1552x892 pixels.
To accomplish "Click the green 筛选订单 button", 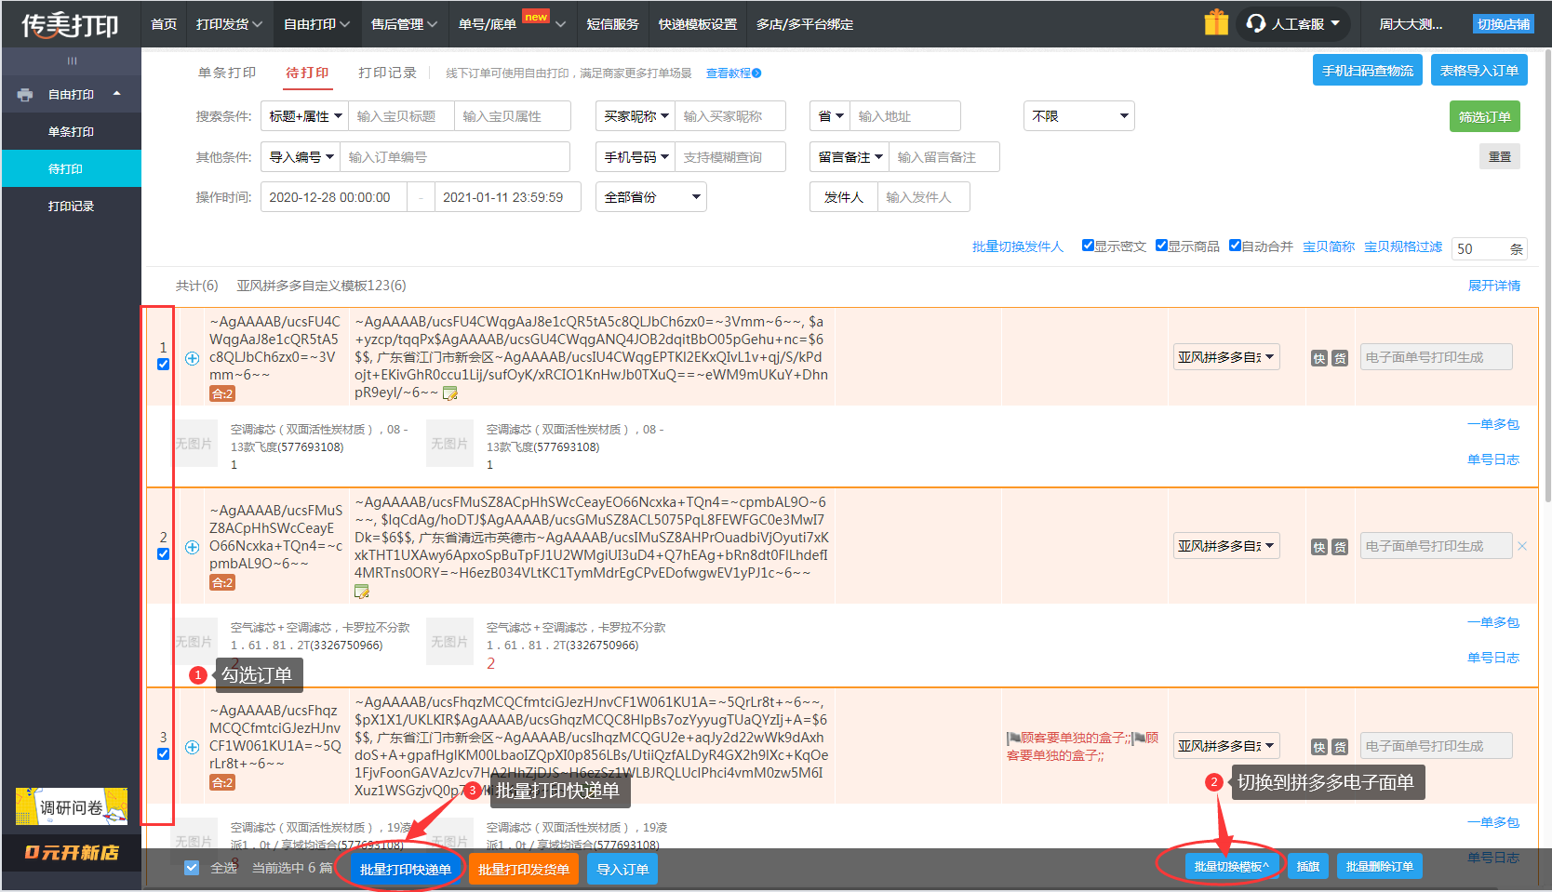I will point(1484,116).
